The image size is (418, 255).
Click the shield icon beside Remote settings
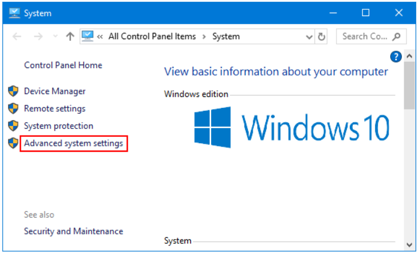point(13,108)
